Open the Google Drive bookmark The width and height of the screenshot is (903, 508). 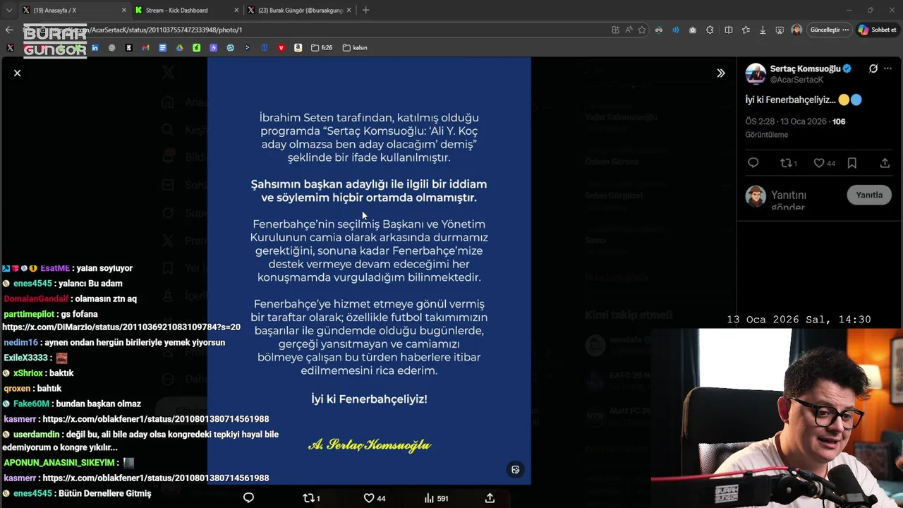point(179,48)
